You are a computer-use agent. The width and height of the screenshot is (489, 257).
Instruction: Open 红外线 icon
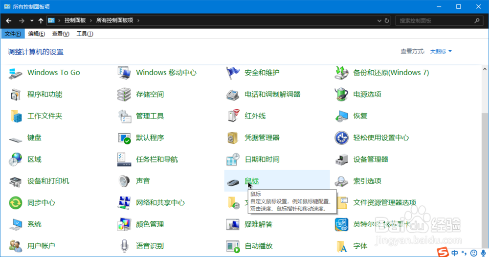[233, 117]
